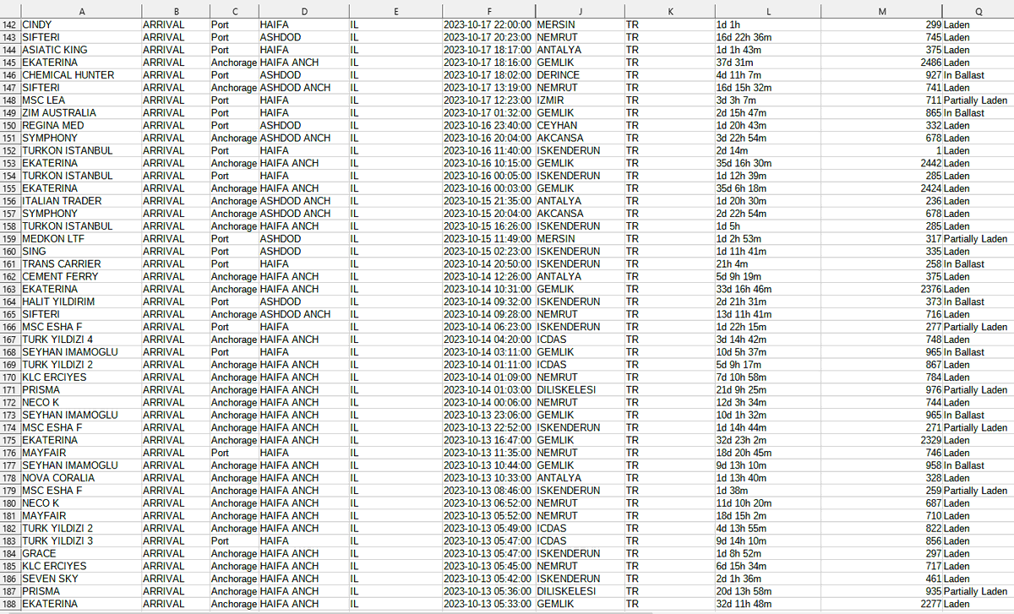Image resolution: width=1014 pixels, height=614 pixels.
Task: Select the MEDKON LTF cell
Action: (80, 238)
